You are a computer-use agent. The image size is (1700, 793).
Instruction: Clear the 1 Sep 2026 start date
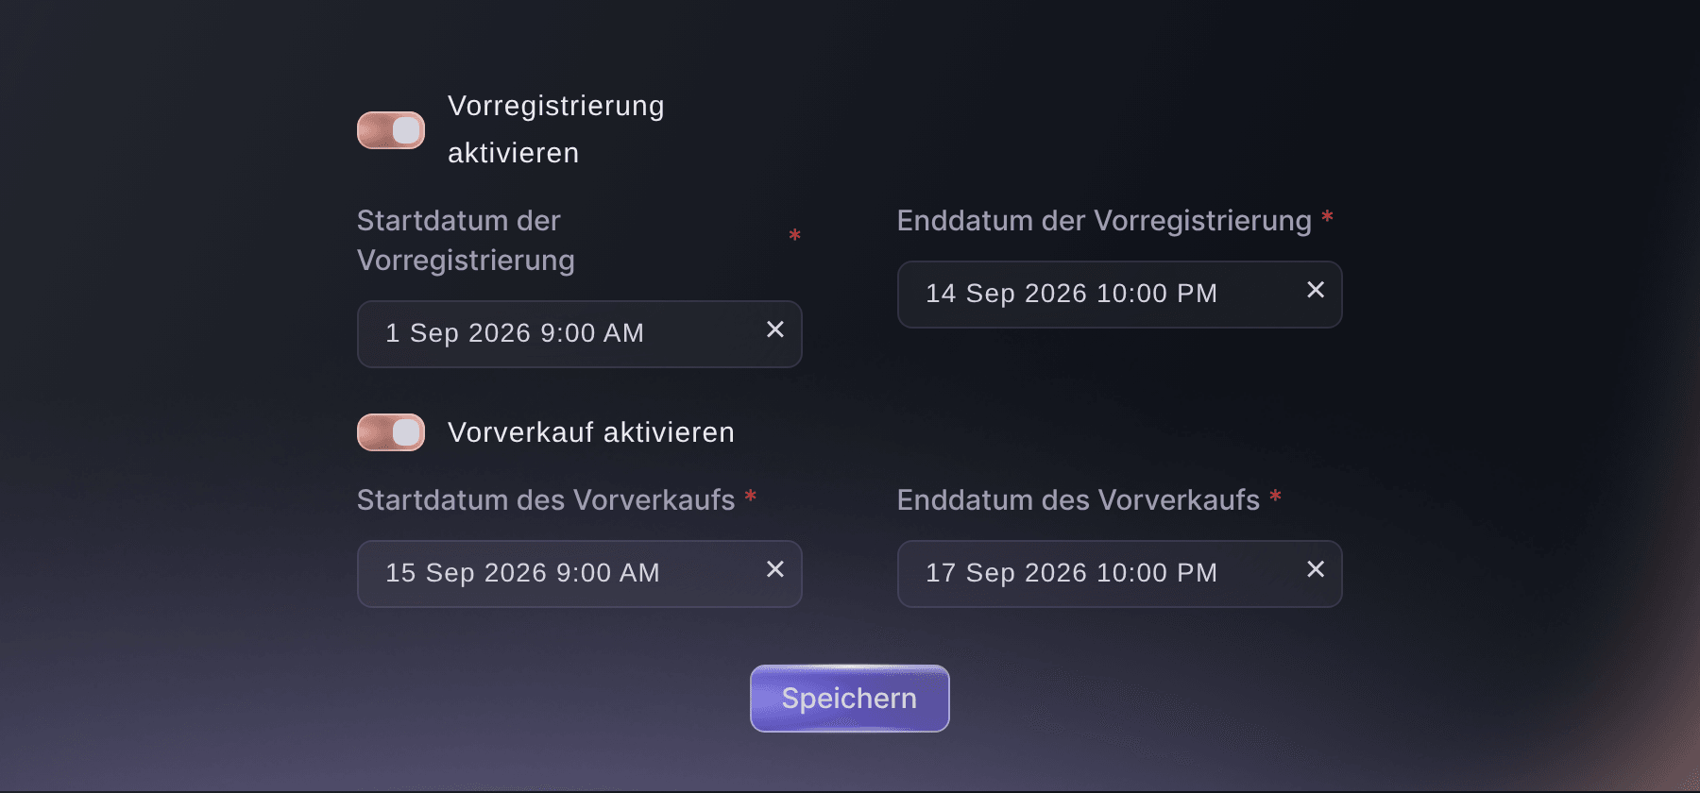coord(775,329)
